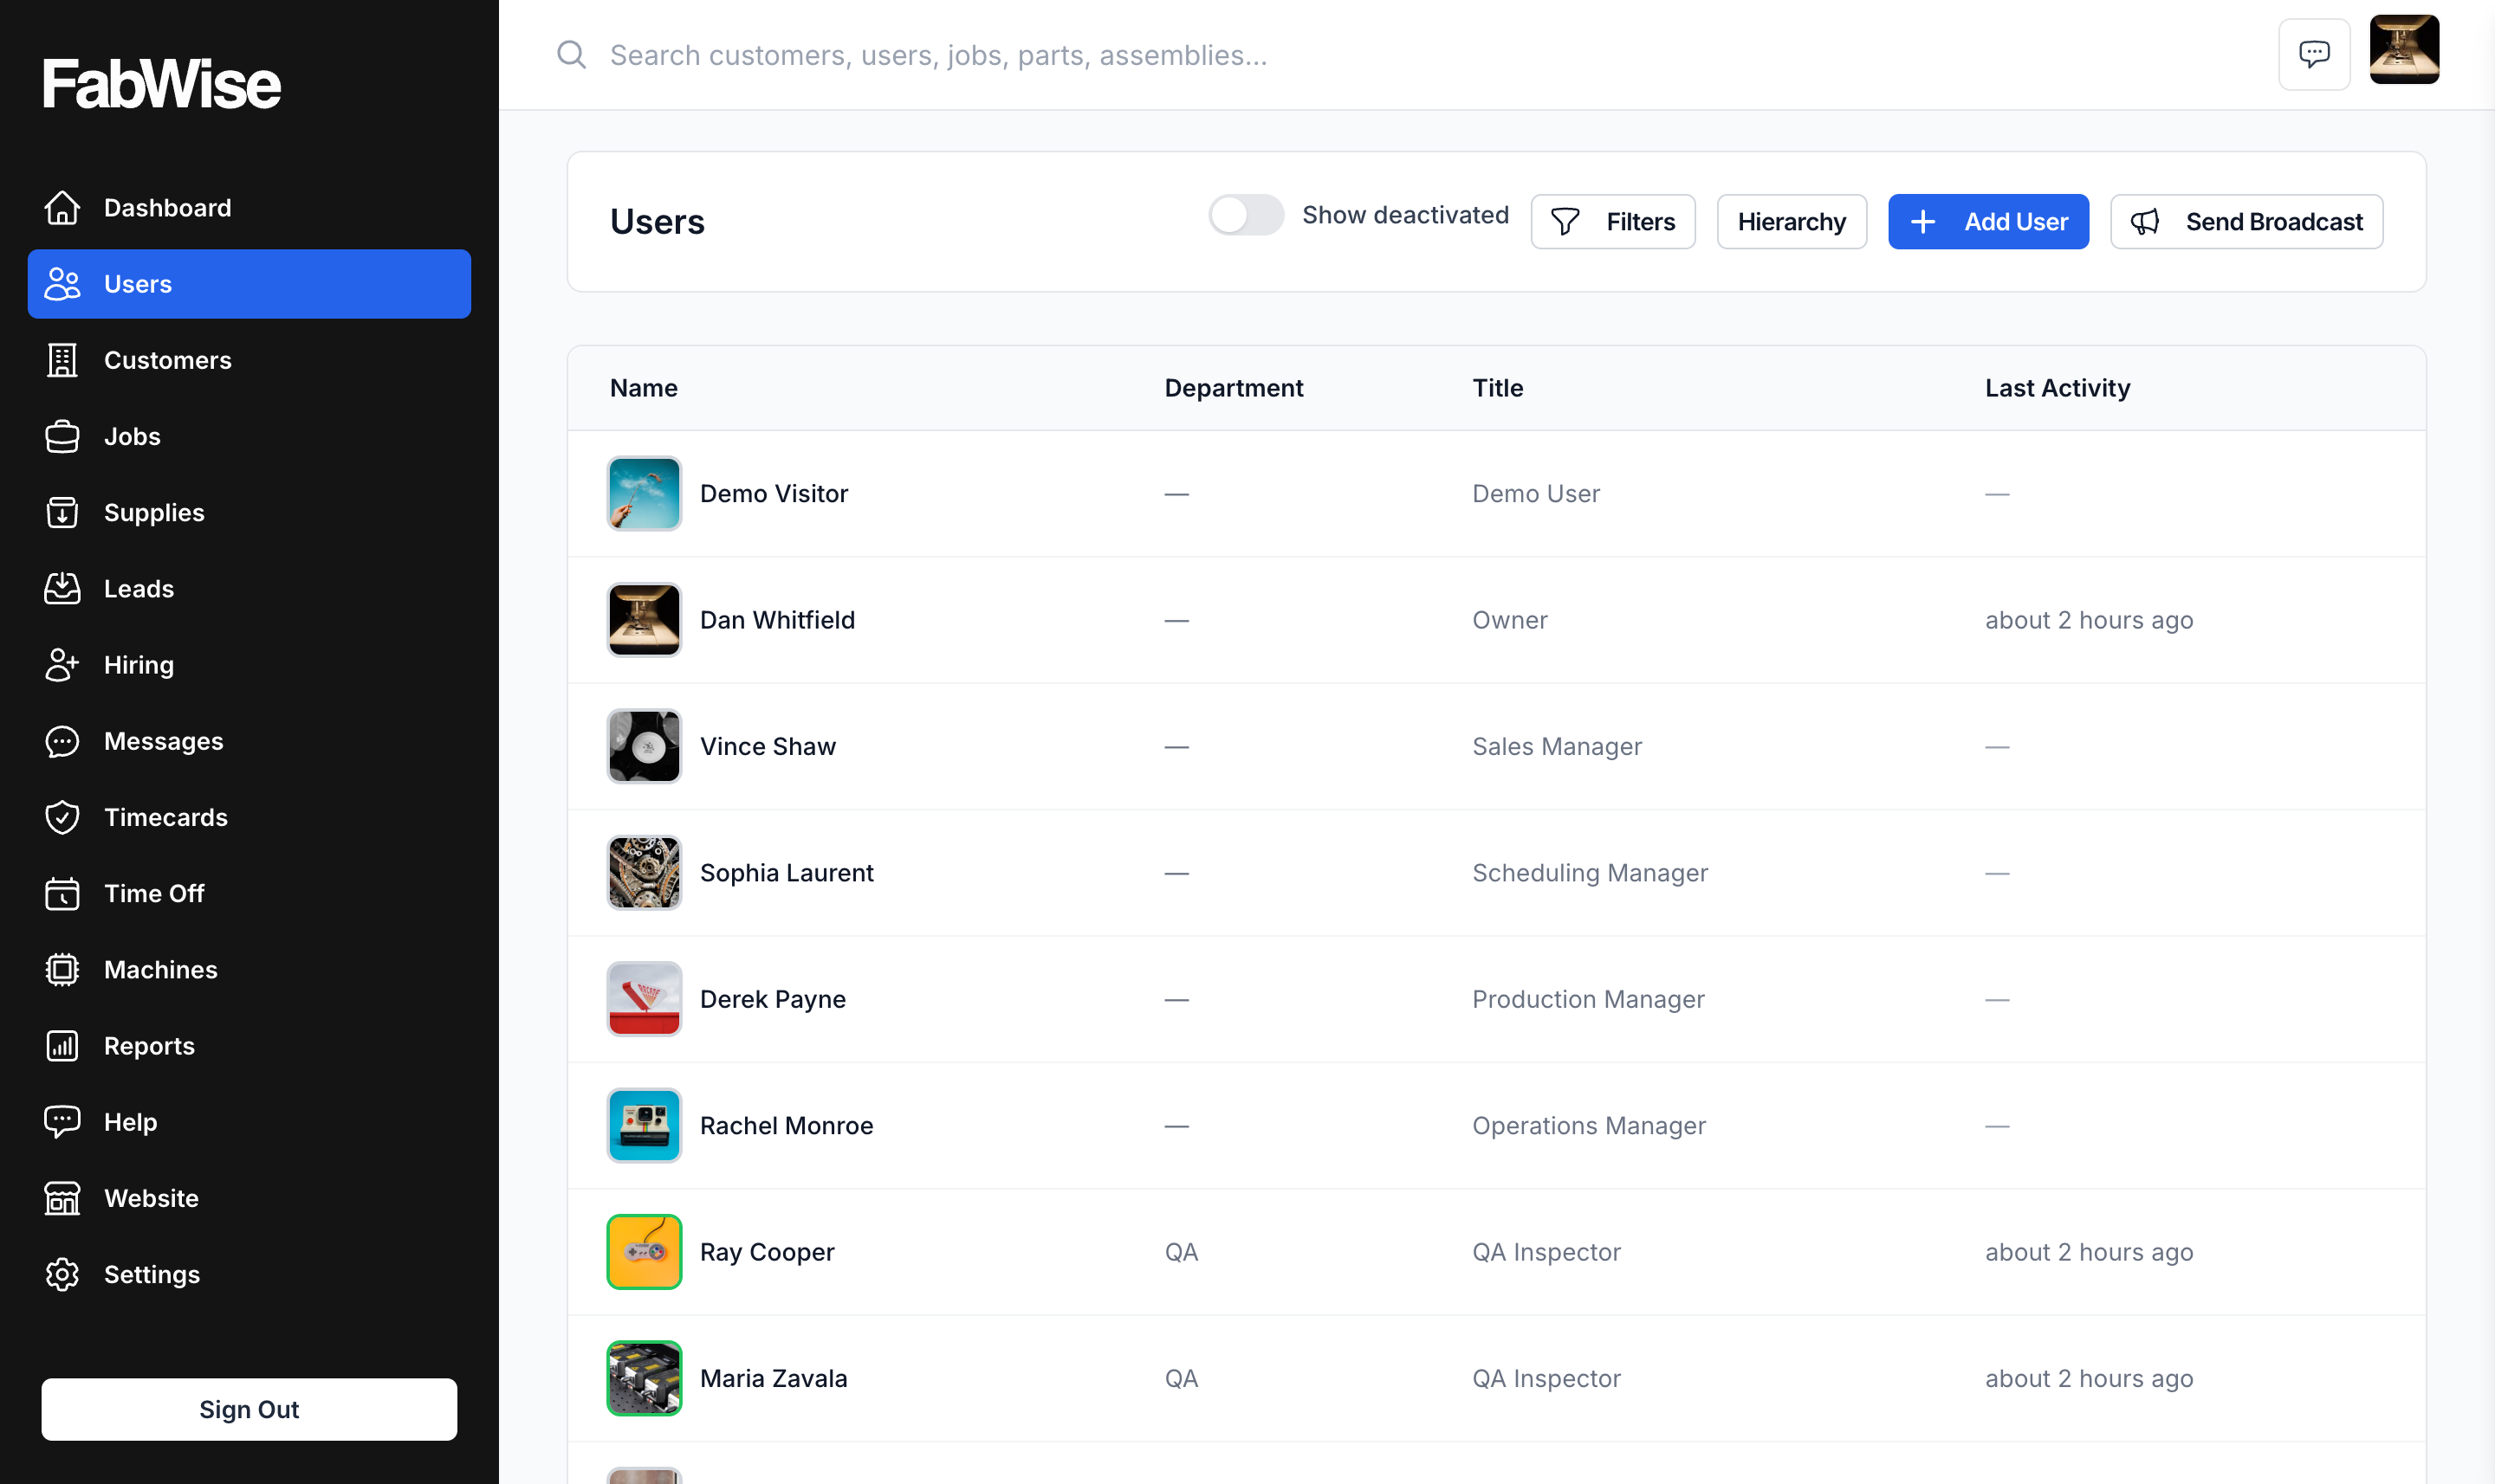Click the Timecards shield icon
2495x1484 pixels.
(62, 817)
